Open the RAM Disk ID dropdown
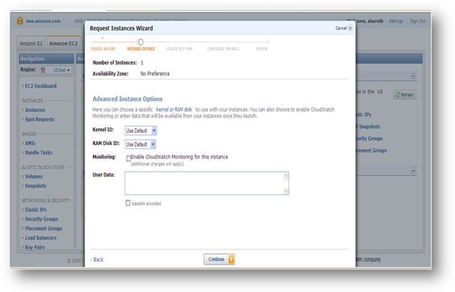 pyautogui.click(x=141, y=144)
